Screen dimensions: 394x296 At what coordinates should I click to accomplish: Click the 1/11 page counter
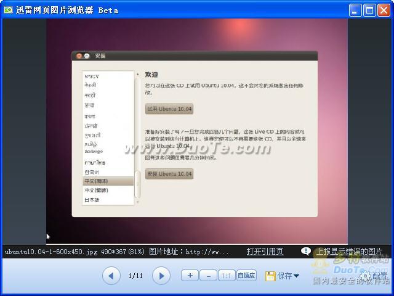tap(135, 276)
